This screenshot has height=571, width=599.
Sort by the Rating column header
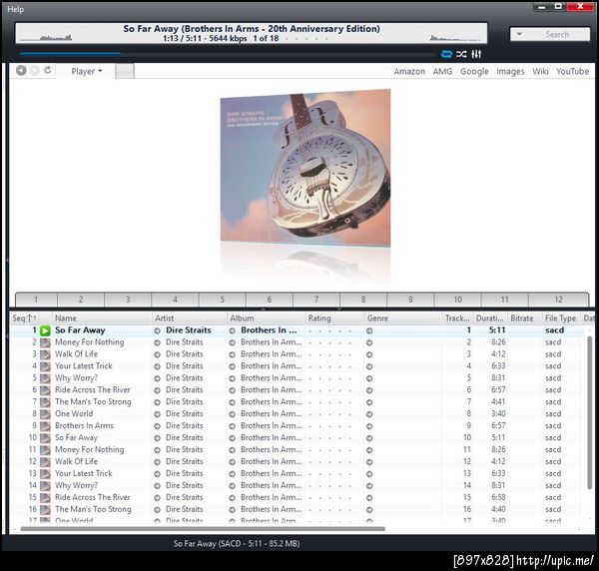[334, 318]
